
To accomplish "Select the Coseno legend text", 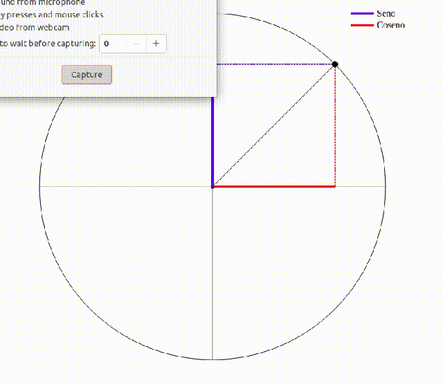I will [390, 25].
